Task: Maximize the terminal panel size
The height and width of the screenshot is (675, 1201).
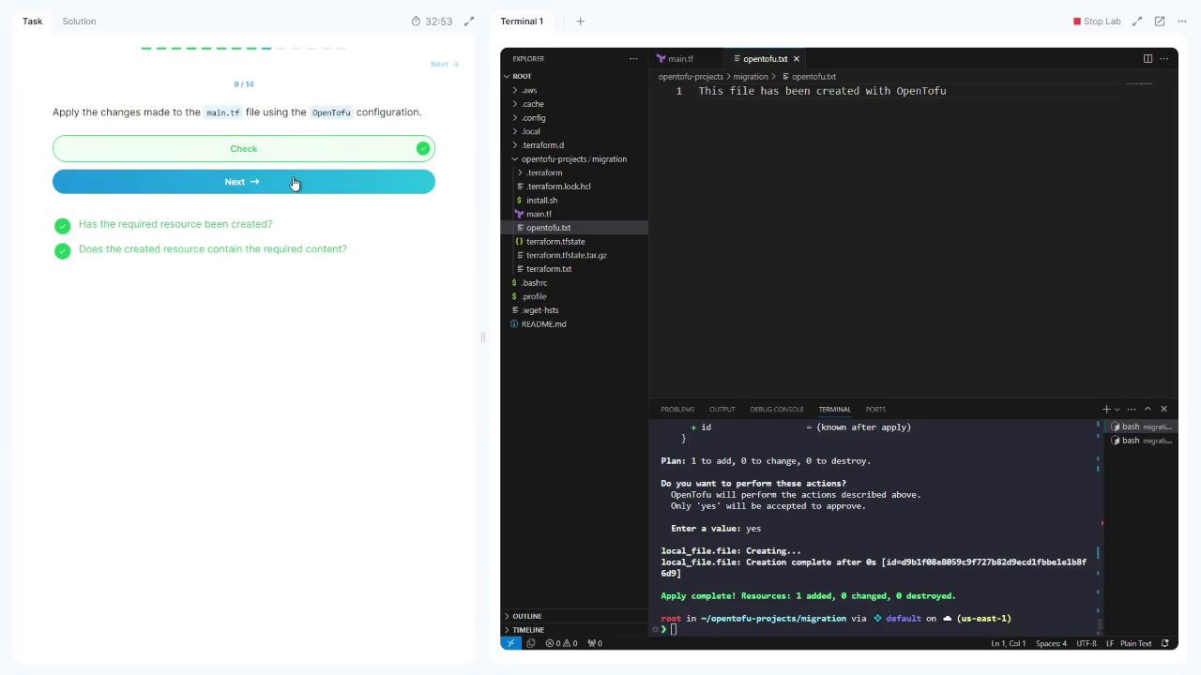Action: click(x=1148, y=409)
